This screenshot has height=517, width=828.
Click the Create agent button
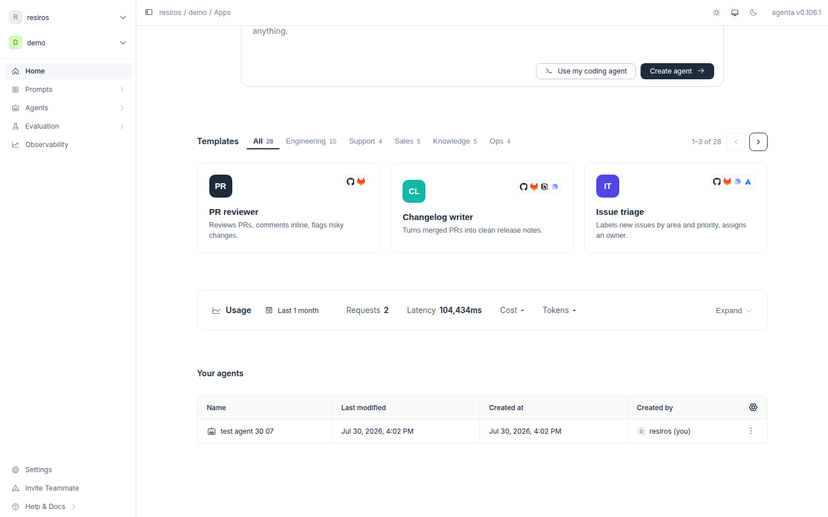677,71
